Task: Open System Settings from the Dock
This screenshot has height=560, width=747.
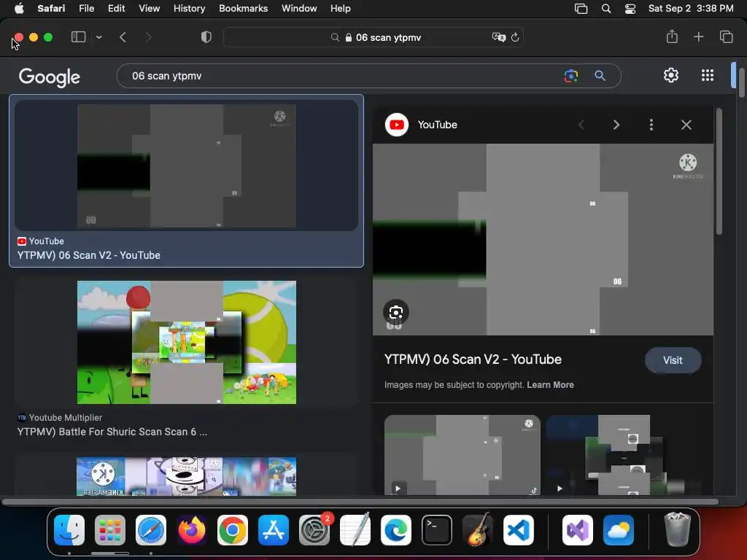Action: point(314,530)
